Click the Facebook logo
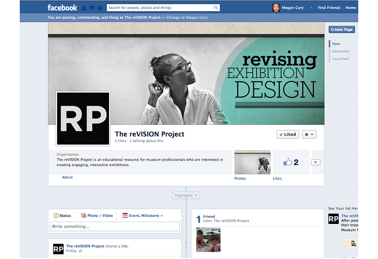 point(62,8)
